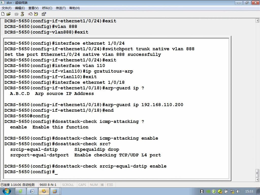The width and height of the screenshot is (260, 195).
Task: Click the Show desktop strip beside the clock
Action: click(x=259, y=191)
